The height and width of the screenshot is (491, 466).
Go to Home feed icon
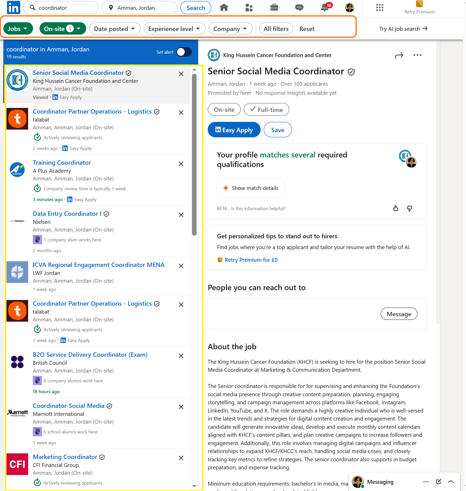point(224,7)
